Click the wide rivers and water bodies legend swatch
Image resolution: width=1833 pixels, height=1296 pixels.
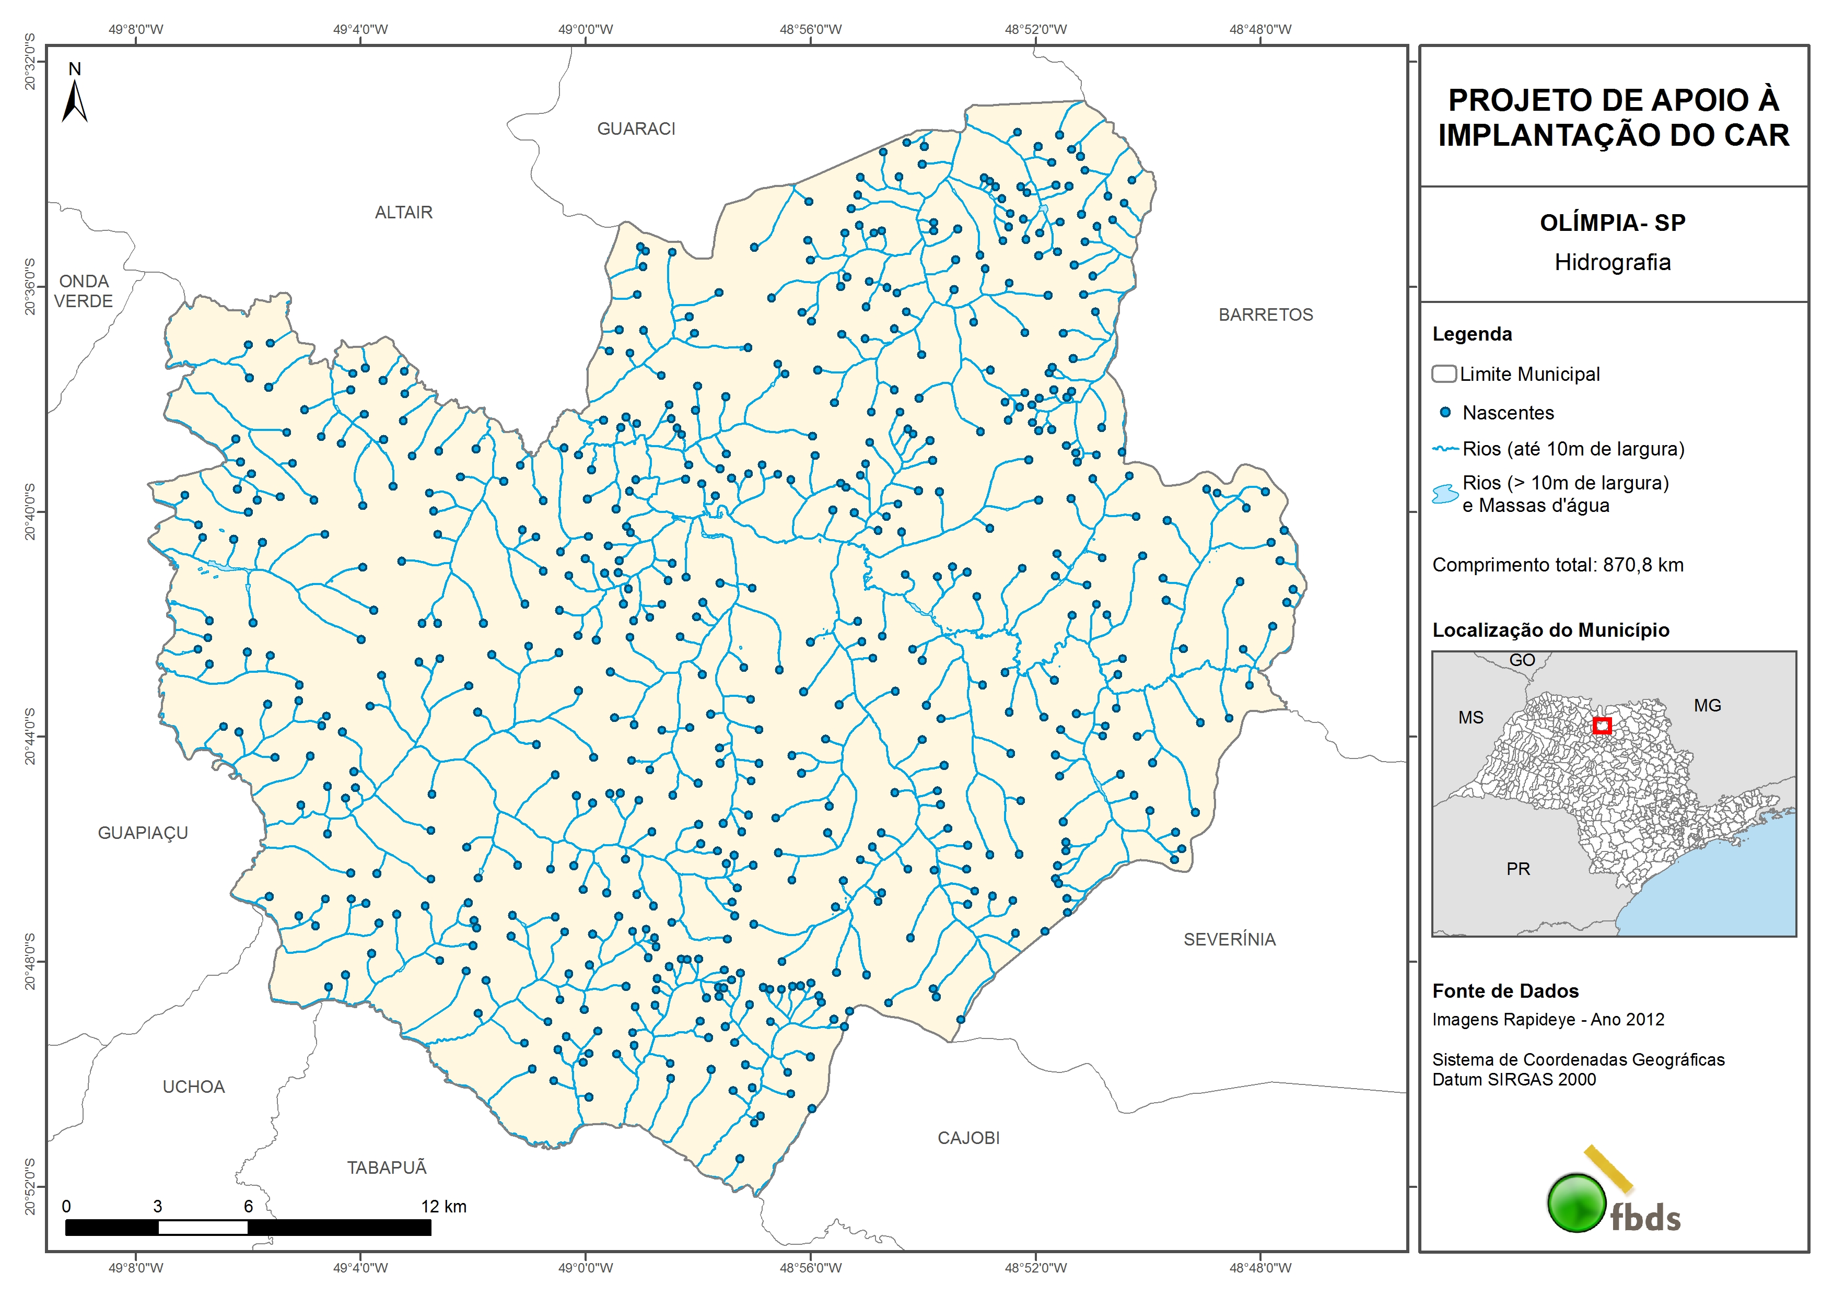(1445, 494)
